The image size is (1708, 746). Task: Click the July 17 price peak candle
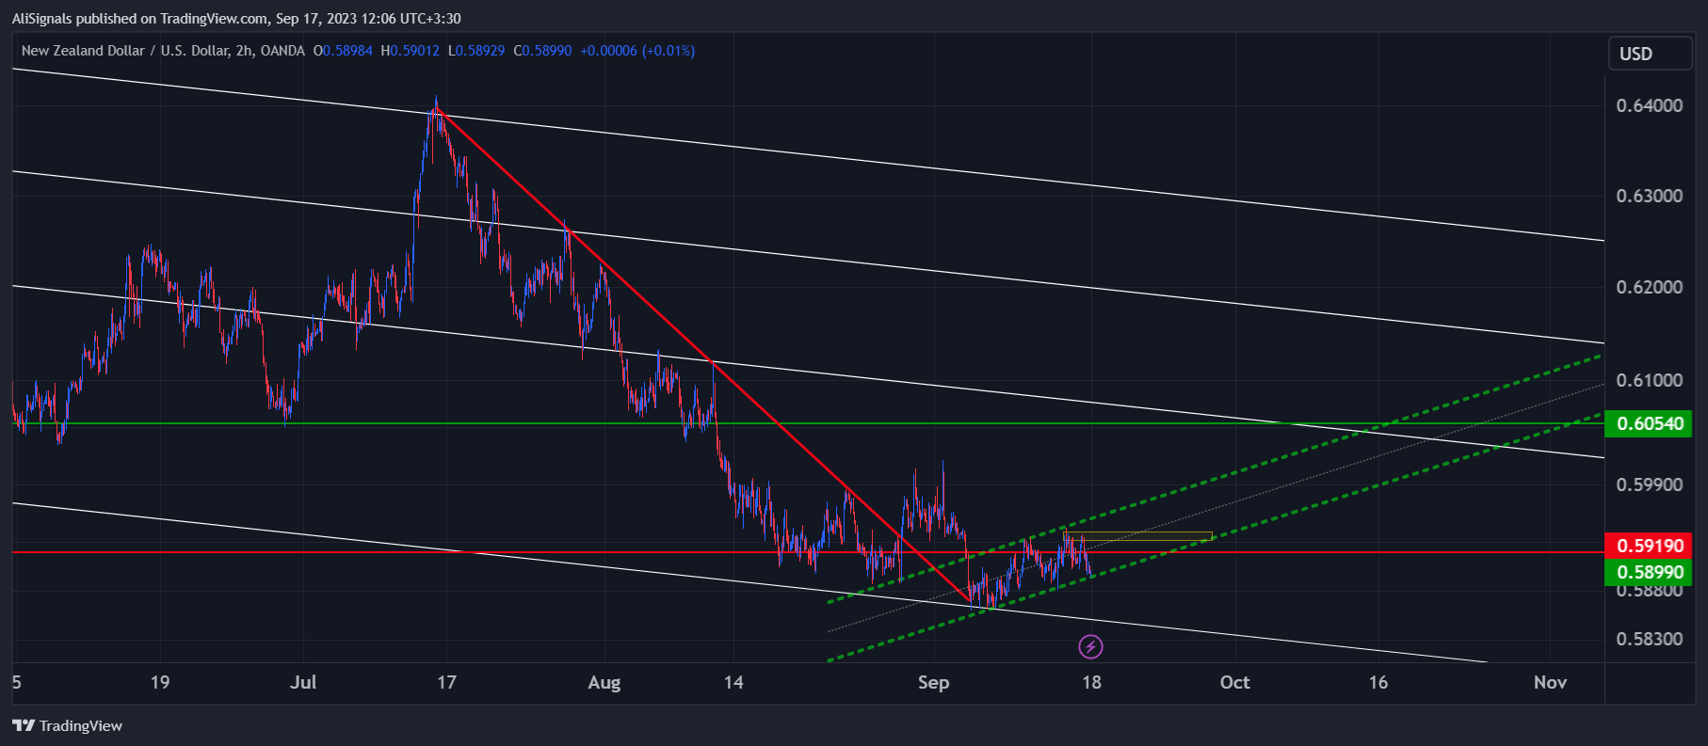435,105
